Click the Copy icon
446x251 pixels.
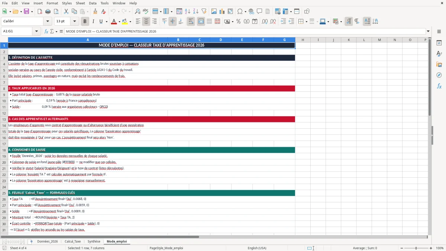point(74,12)
